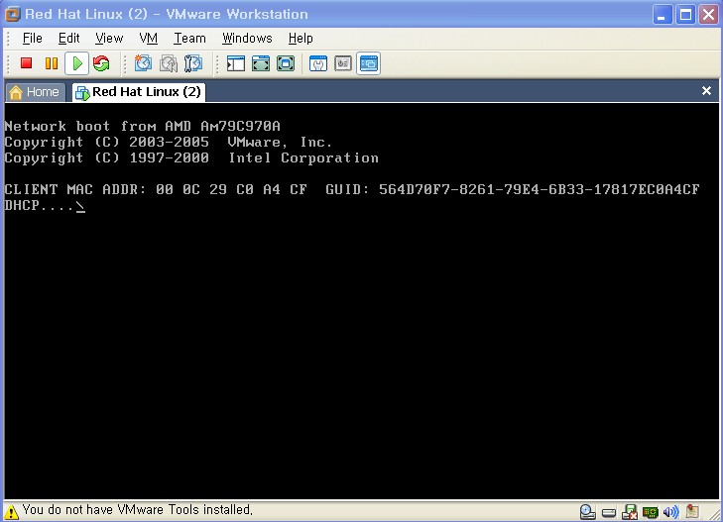This screenshot has height=522, width=723.
Task: Open the VM menu
Action: click(148, 38)
